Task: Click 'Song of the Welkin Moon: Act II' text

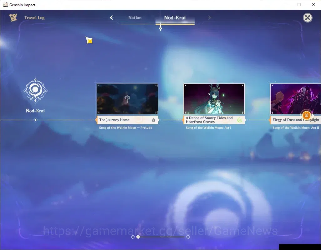Action: [296, 128]
